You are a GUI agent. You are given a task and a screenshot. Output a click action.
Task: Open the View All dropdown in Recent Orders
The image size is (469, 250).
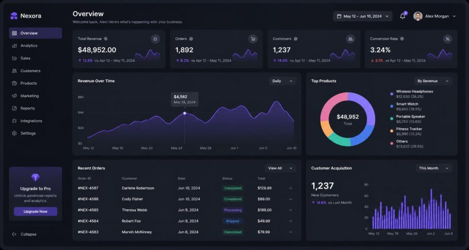pos(280,168)
